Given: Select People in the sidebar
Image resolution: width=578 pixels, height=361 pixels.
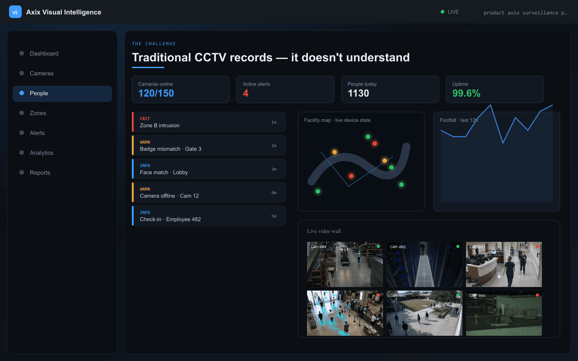Looking at the screenshot, I should (x=62, y=93).
